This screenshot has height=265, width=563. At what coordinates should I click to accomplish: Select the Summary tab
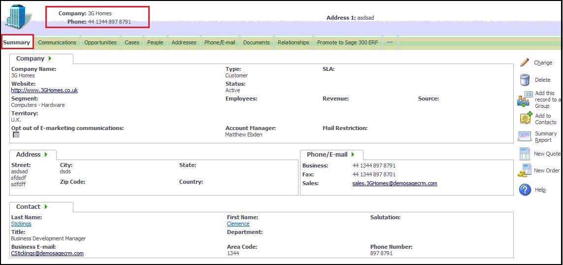pyautogui.click(x=17, y=42)
